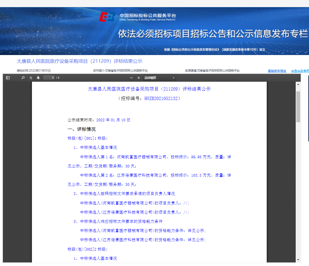
Task: Click the PDF vertical scrollbar thumb
Action: pos(298,107)
